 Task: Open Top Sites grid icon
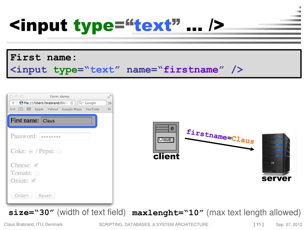point(28,109)
